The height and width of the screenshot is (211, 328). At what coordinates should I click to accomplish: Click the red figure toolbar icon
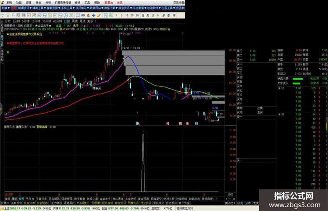[x=88, y=16]
